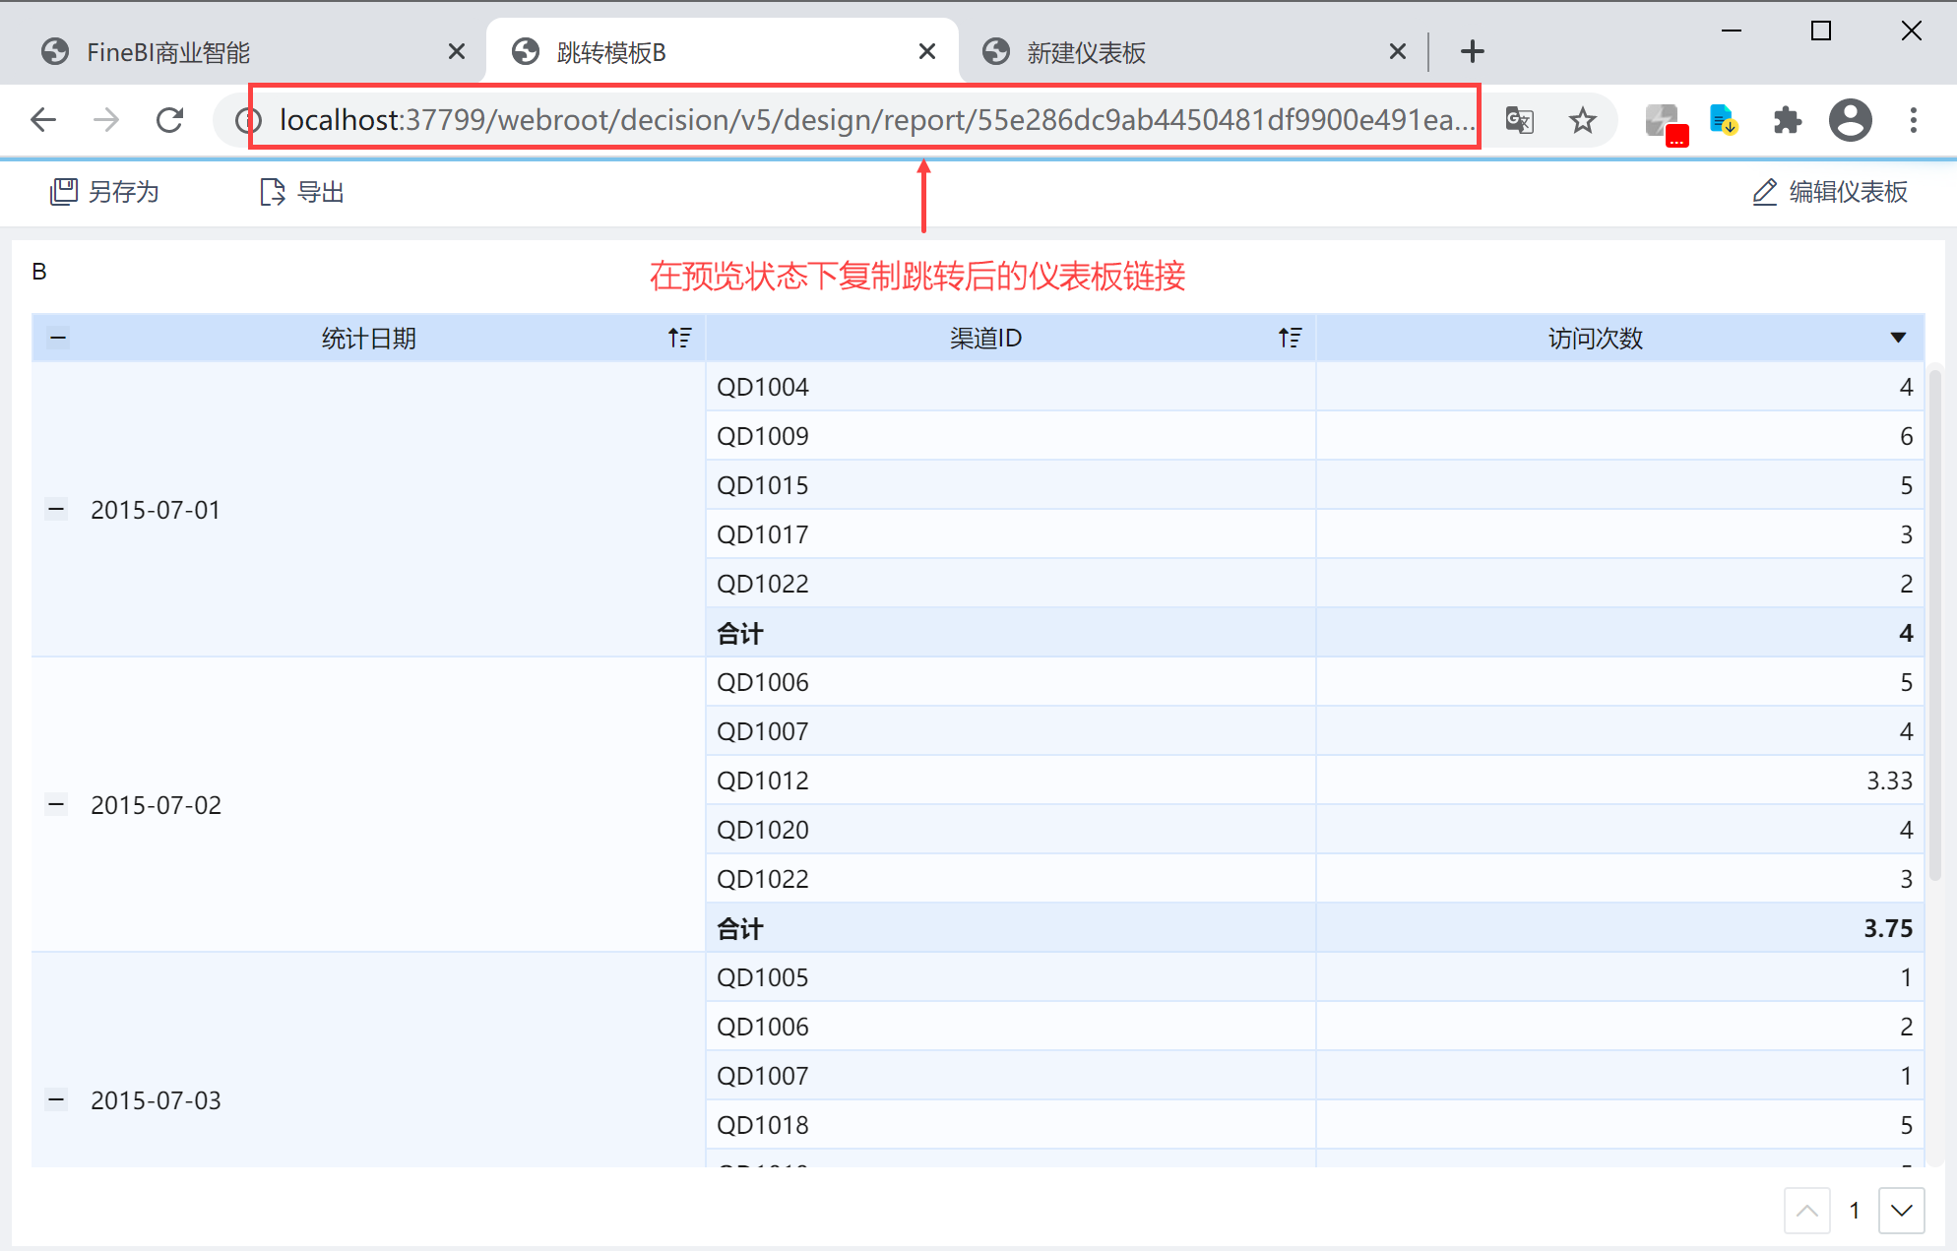Go back with the browser back arrow
This screenshot has width=1957, height=1251.
[x=44, y=120]
